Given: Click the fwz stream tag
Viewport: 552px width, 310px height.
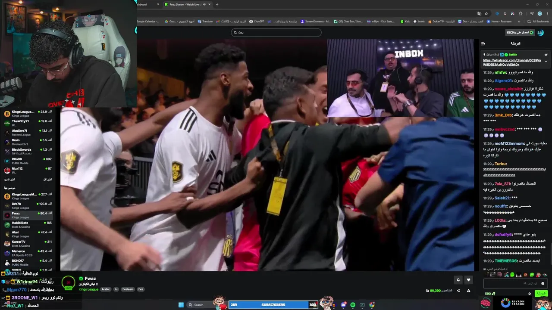Looking at the screenshot, I should coord(141,289).
